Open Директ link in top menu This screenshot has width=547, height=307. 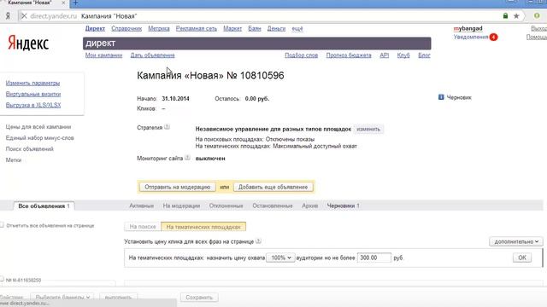point(95,28)
